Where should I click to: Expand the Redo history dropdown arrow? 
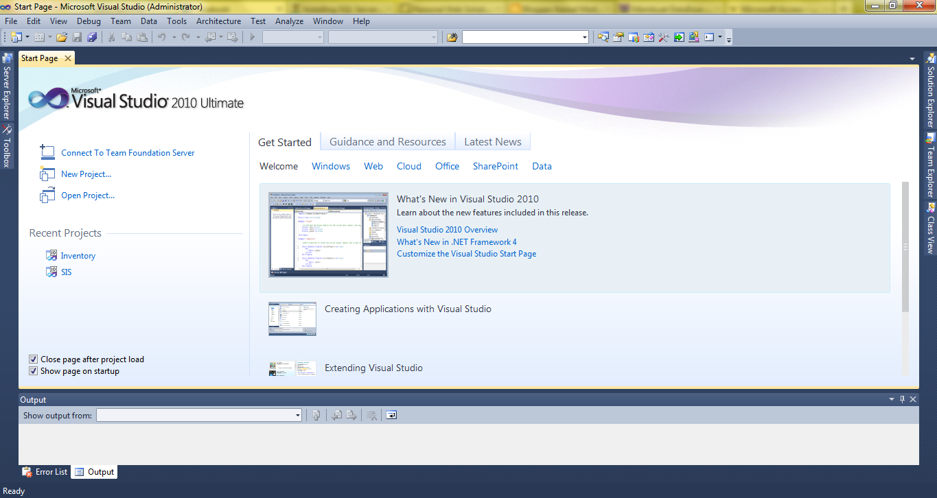(x=198, y=37)
